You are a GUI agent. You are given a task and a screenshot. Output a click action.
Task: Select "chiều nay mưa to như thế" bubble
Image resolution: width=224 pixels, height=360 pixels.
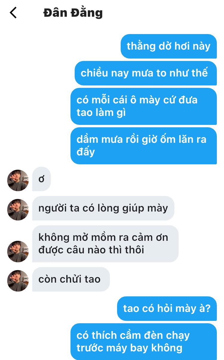[x=146, y=73]
